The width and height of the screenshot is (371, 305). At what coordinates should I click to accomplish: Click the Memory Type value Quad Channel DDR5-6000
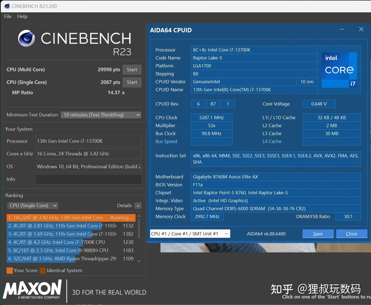pos(276,209)
